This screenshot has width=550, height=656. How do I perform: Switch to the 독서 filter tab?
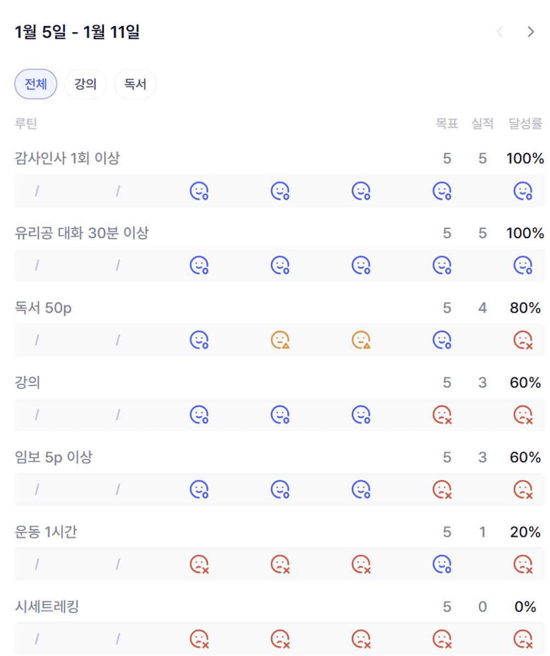135,84
